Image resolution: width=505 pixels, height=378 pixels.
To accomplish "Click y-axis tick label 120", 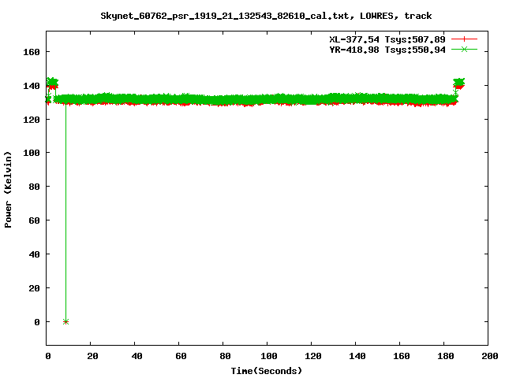I will [x=32, y=120].
